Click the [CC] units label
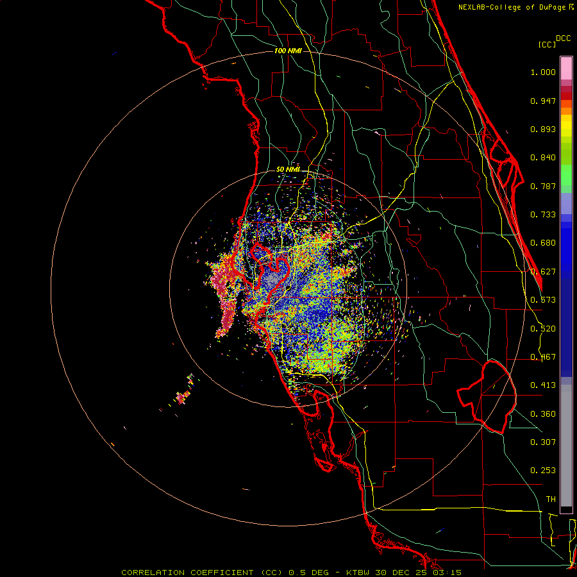 coord(548,44)
